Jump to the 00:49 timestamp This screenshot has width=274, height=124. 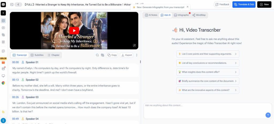[15, 119]
